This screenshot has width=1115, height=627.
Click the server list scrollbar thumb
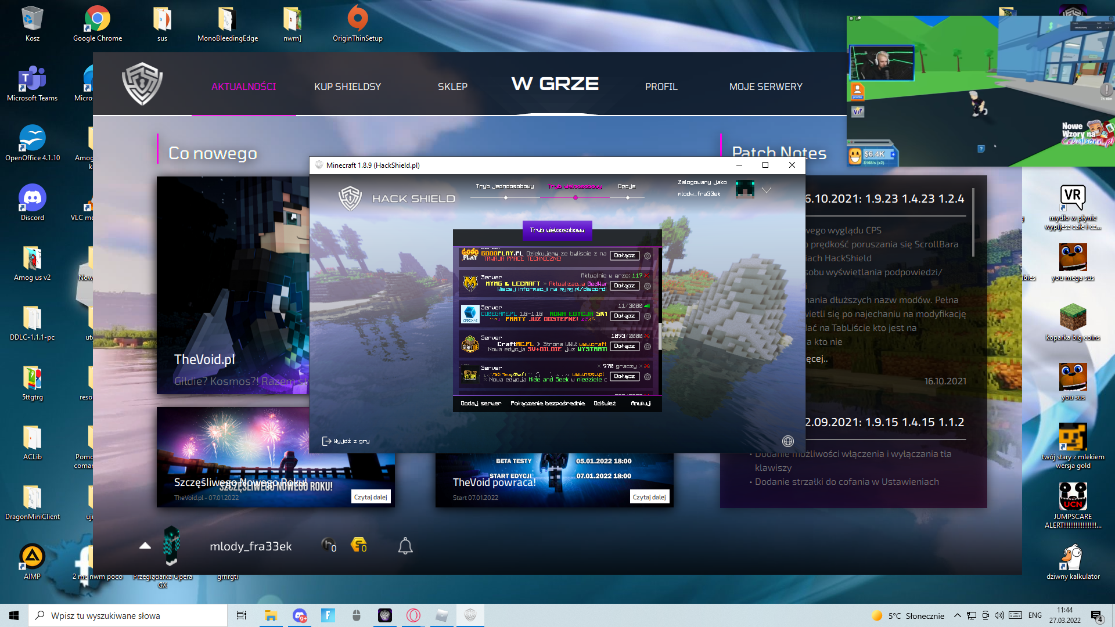tap(659, 337)
